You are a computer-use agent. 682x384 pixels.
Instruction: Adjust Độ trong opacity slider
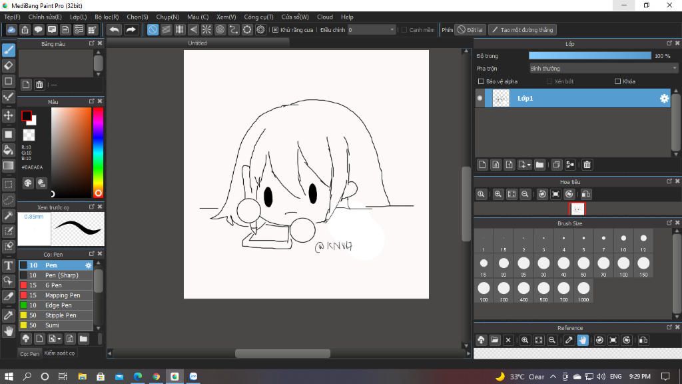coord(590,56)
